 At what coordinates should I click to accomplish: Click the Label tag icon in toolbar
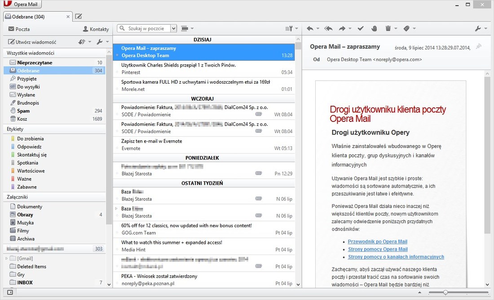coord(406,29)
